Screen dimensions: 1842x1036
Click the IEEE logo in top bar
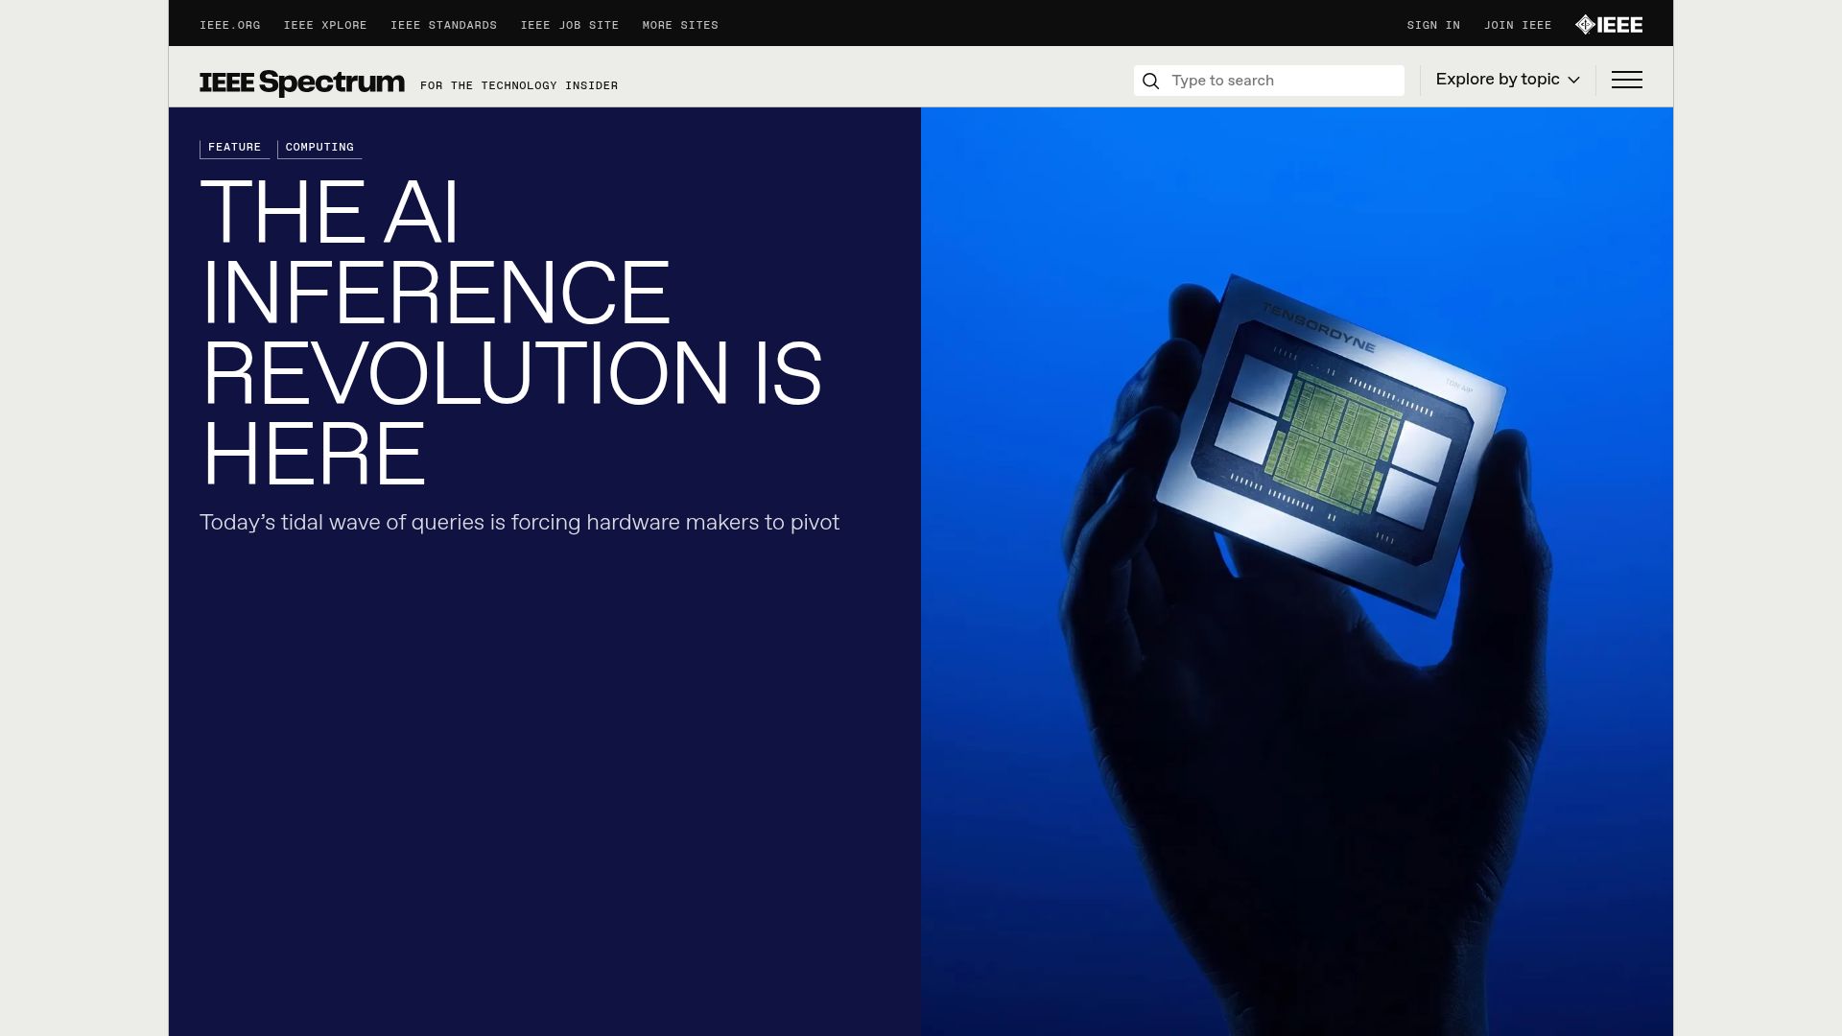point(1609,25)
